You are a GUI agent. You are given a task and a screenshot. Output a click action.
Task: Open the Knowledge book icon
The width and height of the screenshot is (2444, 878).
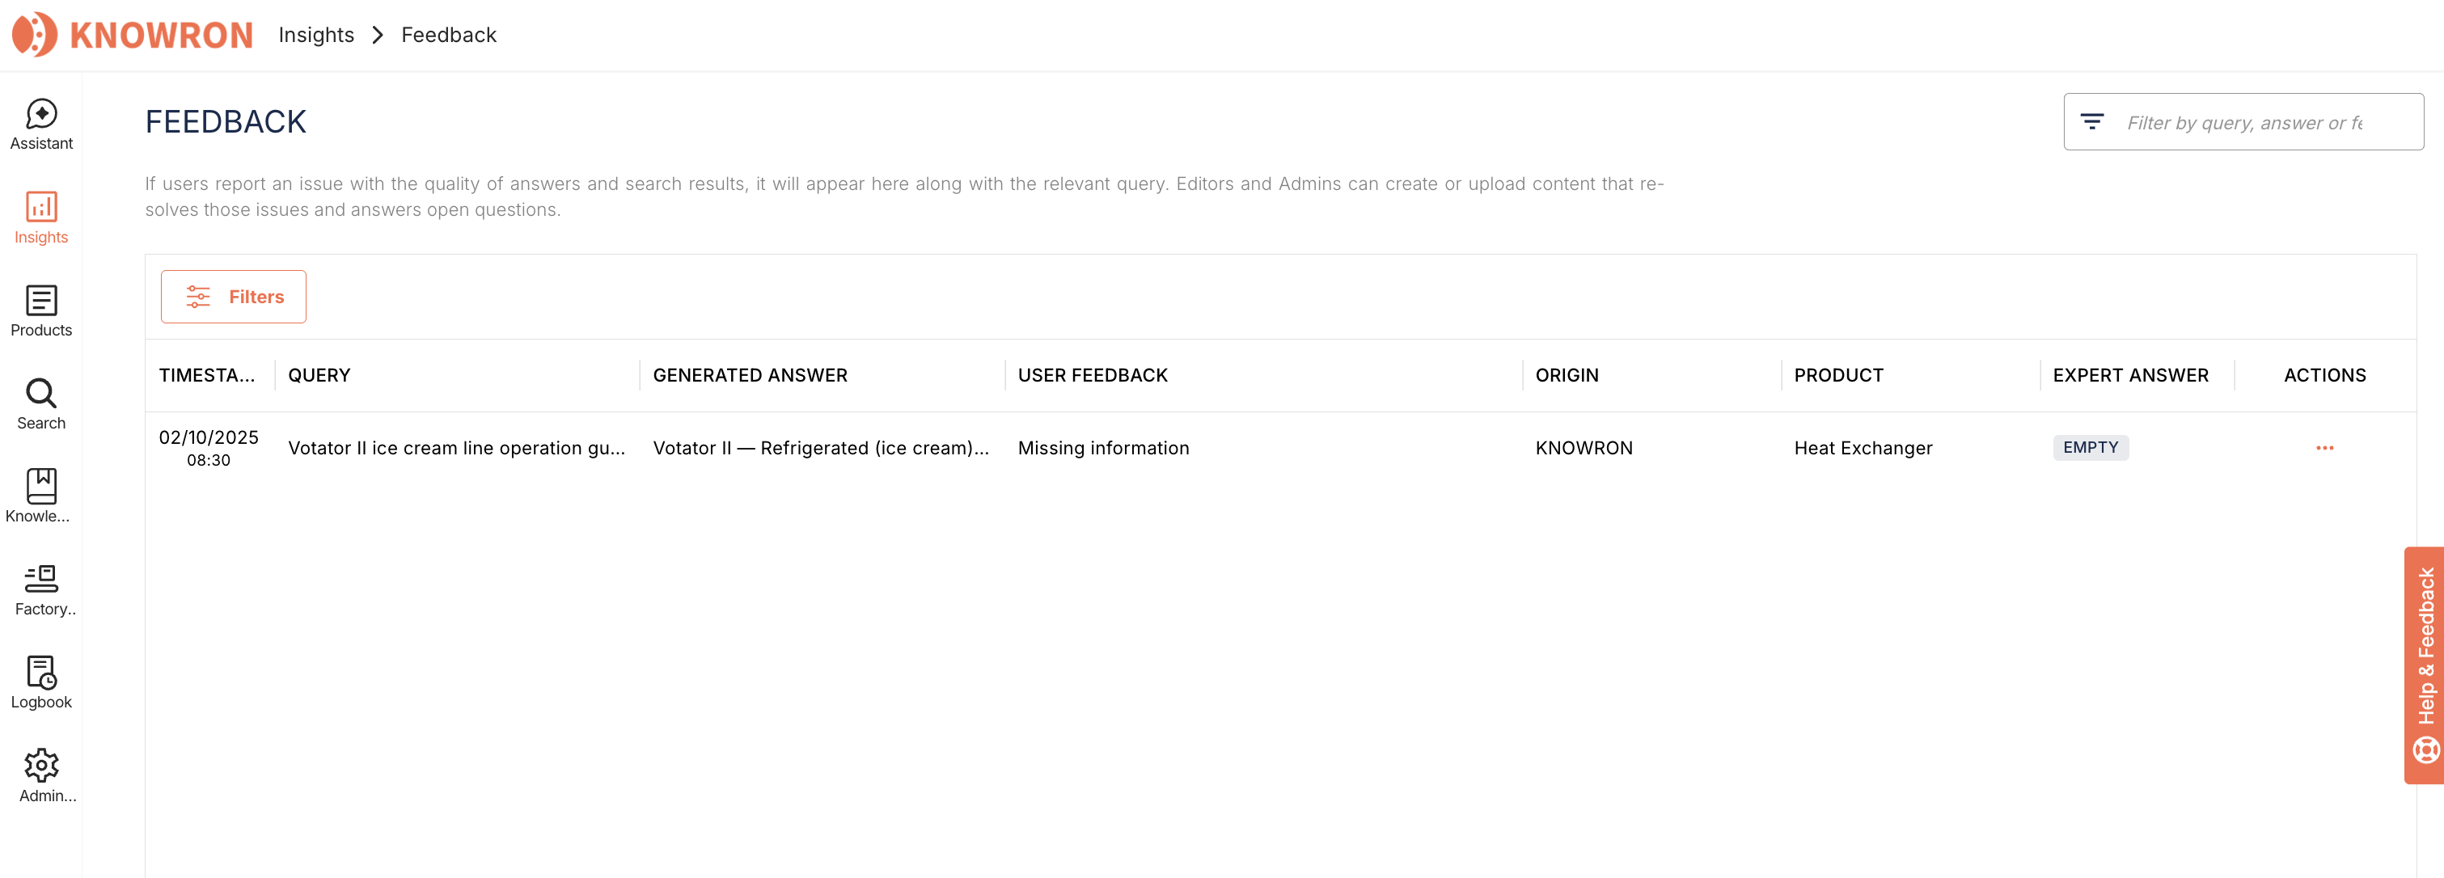[40, 487]
